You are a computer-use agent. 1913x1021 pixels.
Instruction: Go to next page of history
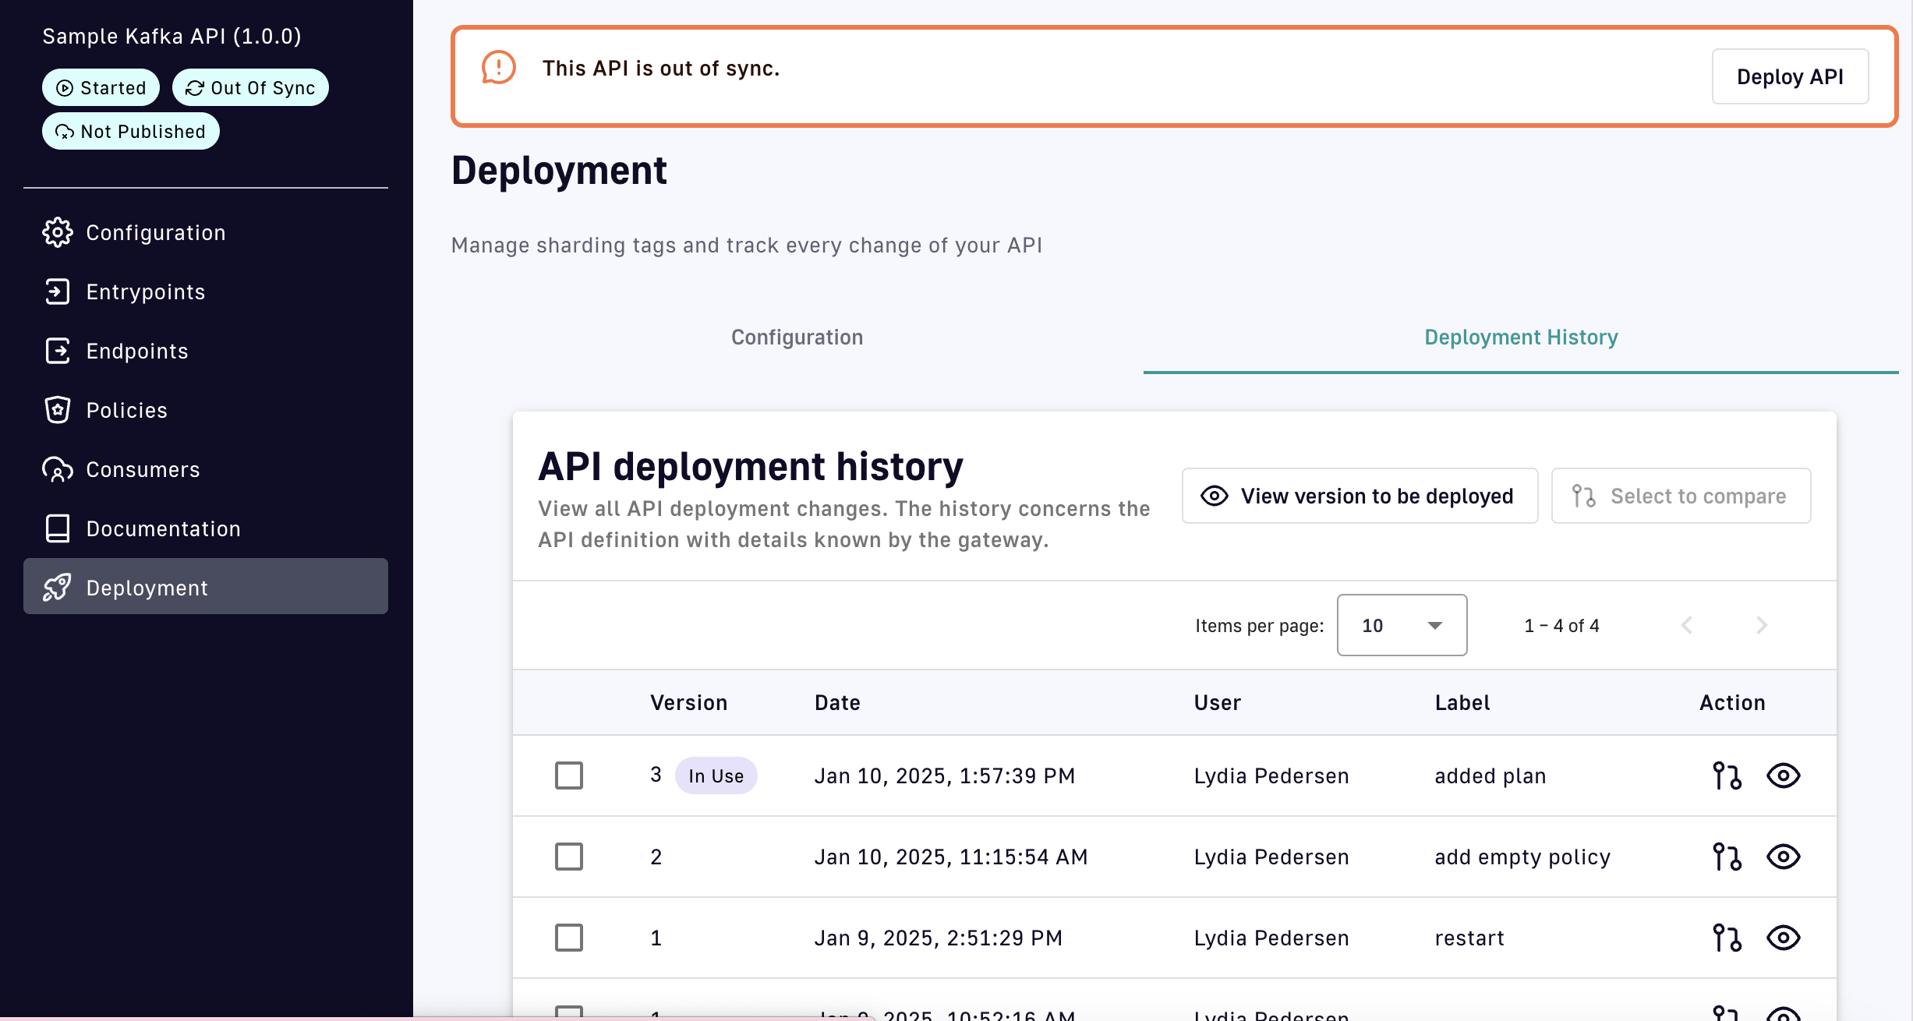(1762, 625)
